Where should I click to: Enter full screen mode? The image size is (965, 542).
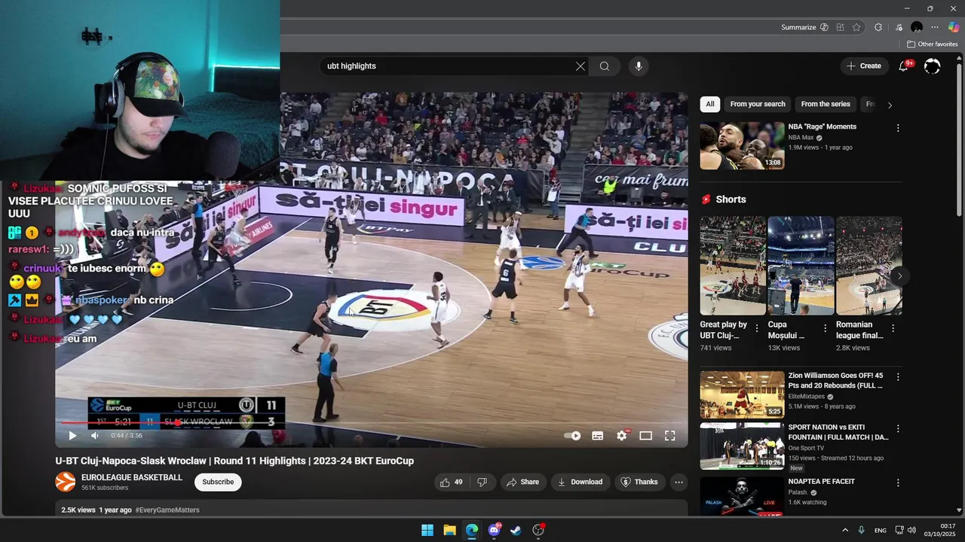tap(669, 435)
